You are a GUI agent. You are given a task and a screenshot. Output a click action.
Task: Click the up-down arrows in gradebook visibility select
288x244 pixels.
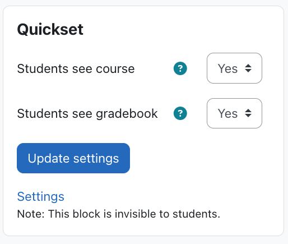248,113
